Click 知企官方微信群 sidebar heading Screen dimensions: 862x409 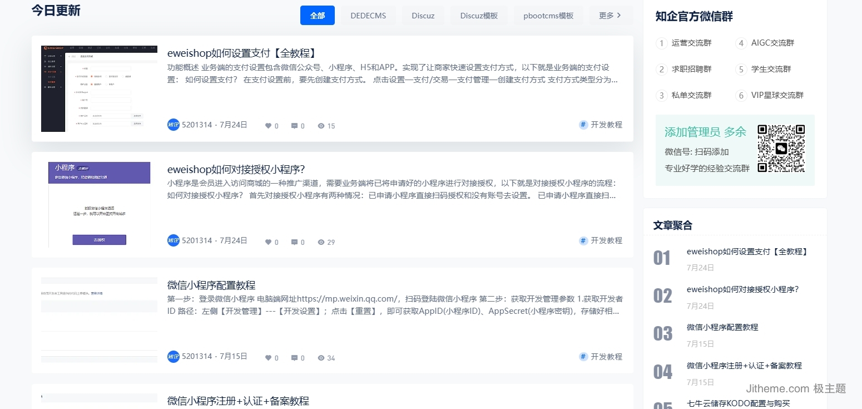(x=694, y=16)
